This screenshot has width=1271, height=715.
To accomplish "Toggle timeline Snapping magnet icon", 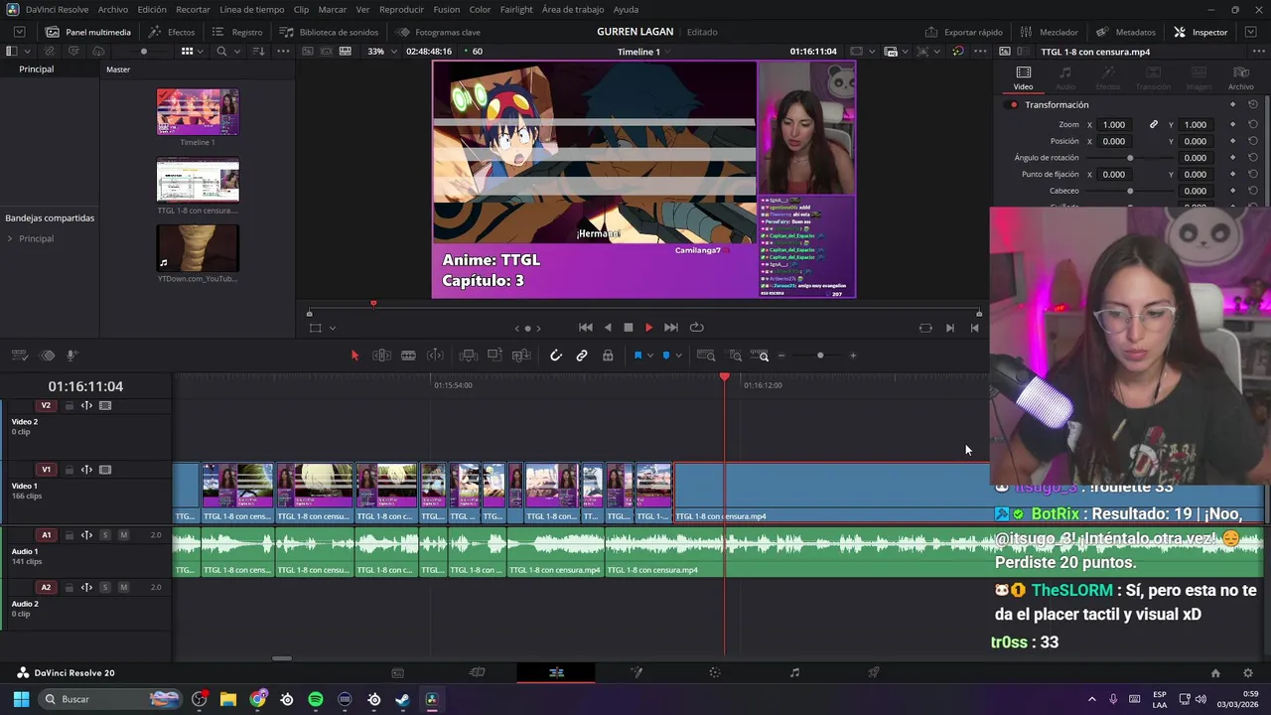I will [556, 356].
